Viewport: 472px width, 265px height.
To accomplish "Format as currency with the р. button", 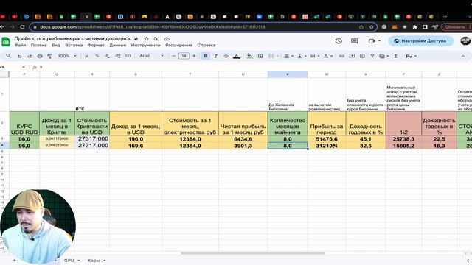I will coord(87,56).
